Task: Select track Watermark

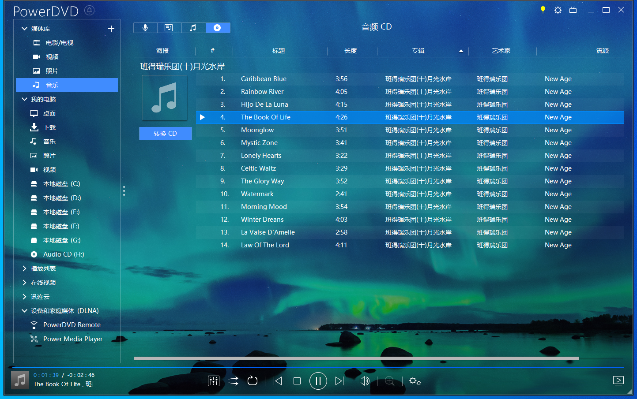Action: click(x=410, y=194)
